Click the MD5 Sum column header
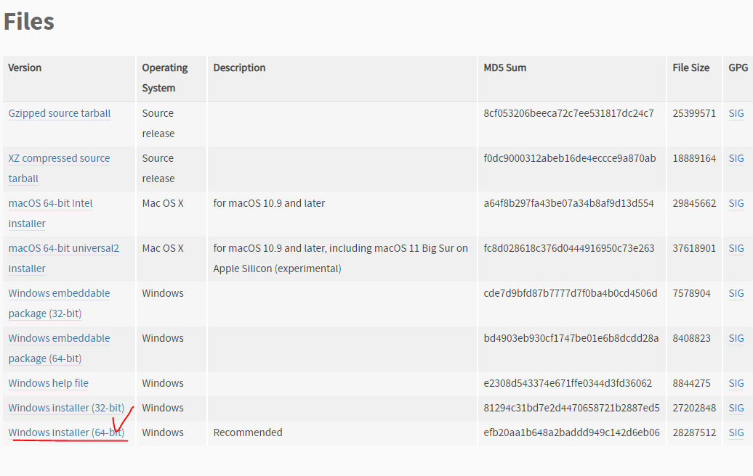 [x=504, y=67]
